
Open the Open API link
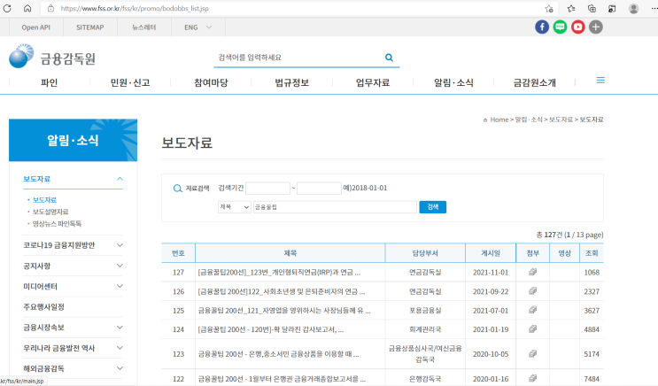coord(35,27)
